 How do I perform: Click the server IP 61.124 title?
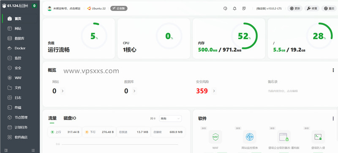click(18, 6)
